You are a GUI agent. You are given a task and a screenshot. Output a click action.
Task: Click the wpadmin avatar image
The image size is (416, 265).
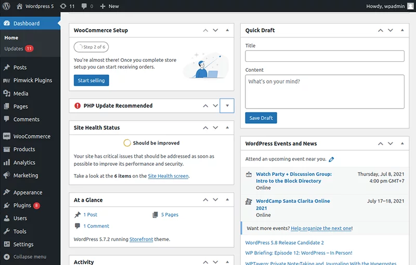tap(410, 6)
